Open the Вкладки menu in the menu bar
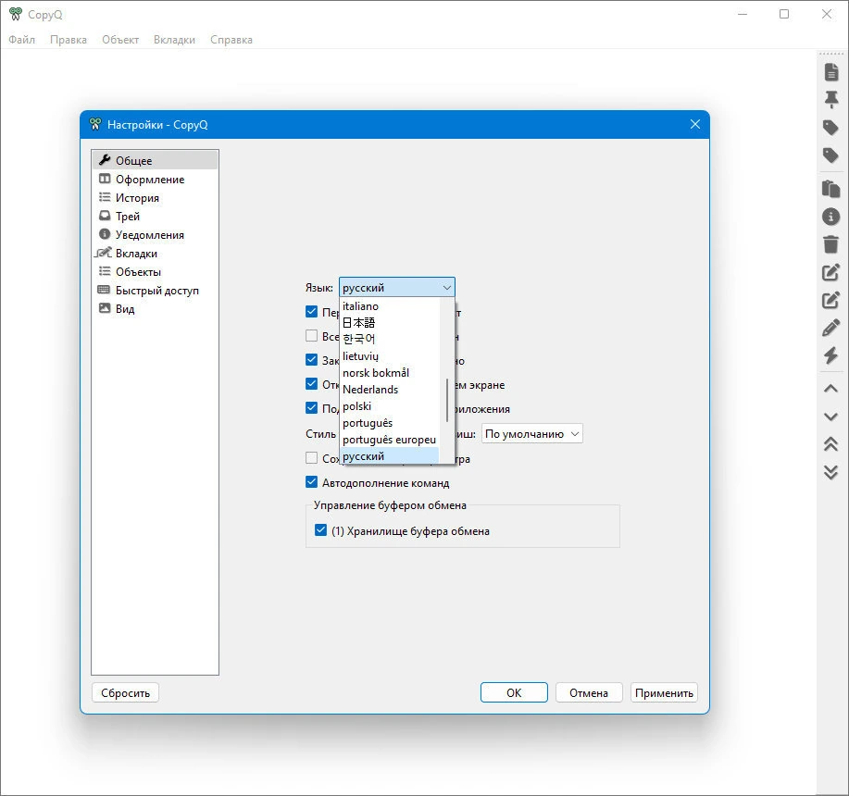The image size is (849, 796). [174, 40]
